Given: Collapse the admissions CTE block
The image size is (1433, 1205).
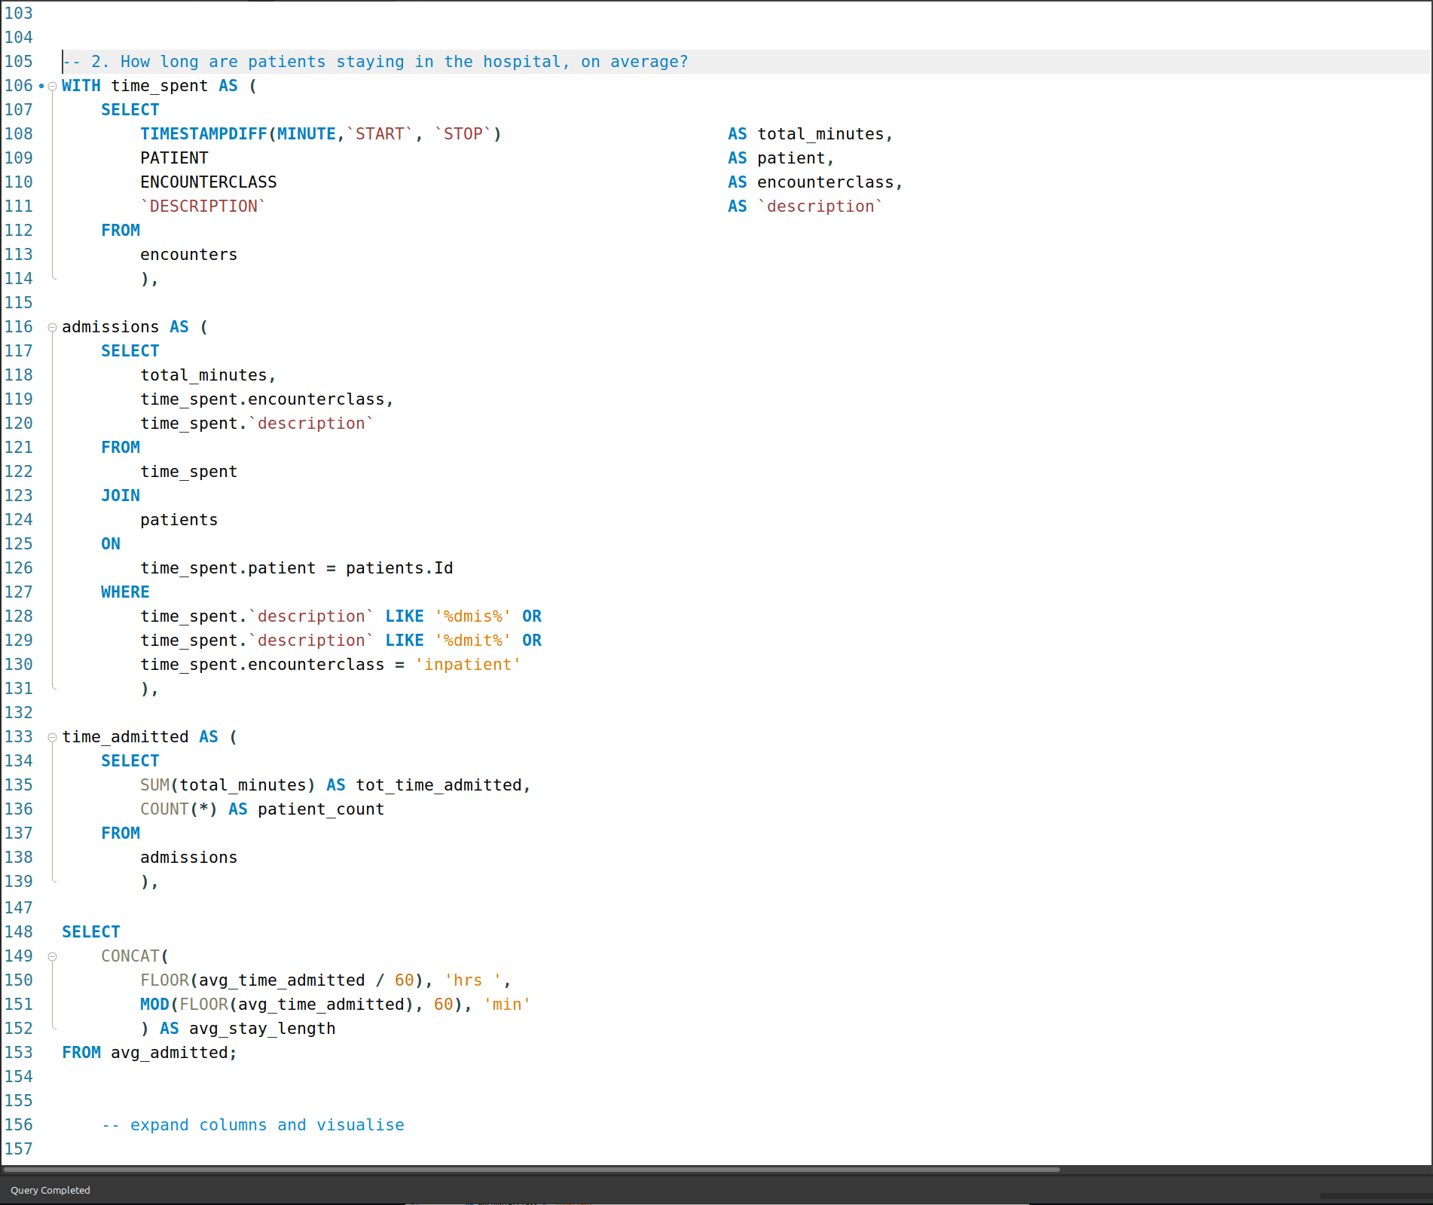Looking at the screenshot, I should (52, 328).
